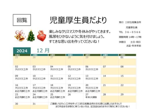This screenshot has height=109, width=160.
Task: Click the closed days line 休館日 土日・祝日
Action: pos(130,42)
